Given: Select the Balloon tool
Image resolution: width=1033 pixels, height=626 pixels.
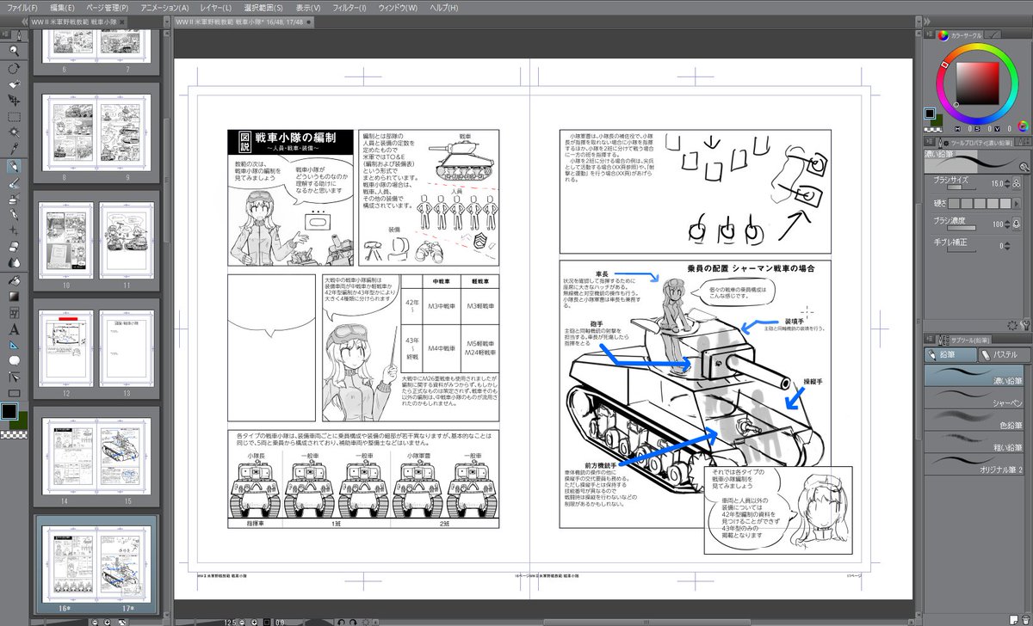Looking at the screenshot, I should [x=15, y=361].
